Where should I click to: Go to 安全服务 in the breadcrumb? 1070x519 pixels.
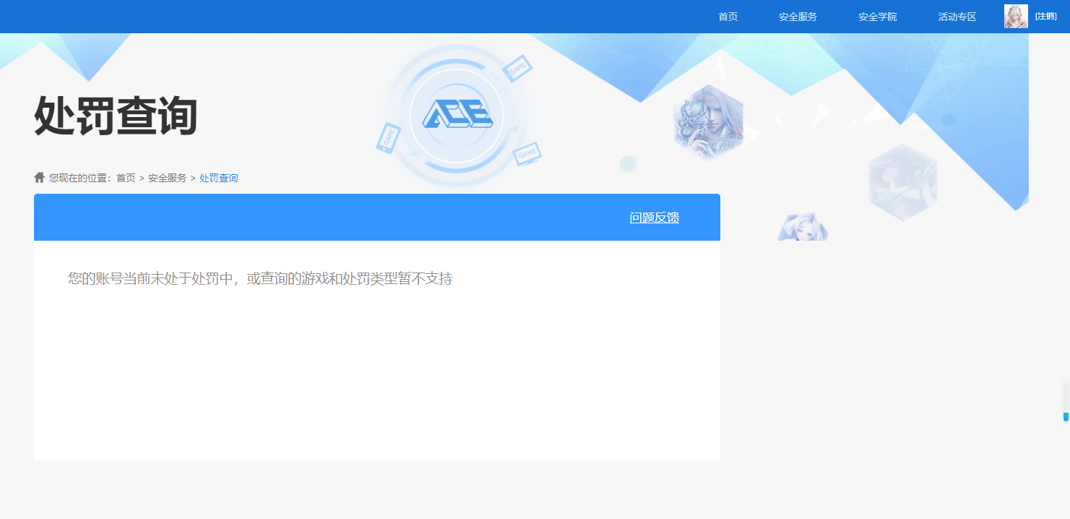(168, 178)
